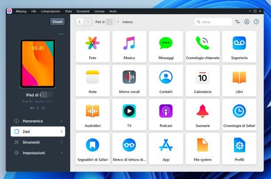Expand the Strumenti sidebar section
Viewport: 271px width, 179px height.
(x=38, y=142)
